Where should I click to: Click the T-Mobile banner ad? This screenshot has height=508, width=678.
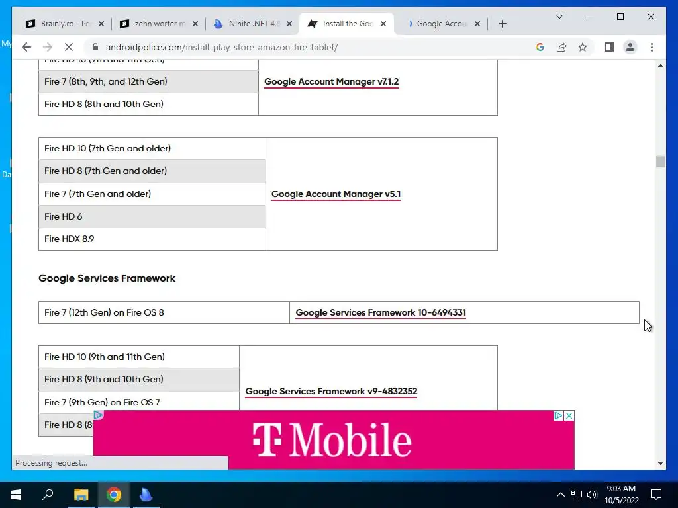[334, 440]
